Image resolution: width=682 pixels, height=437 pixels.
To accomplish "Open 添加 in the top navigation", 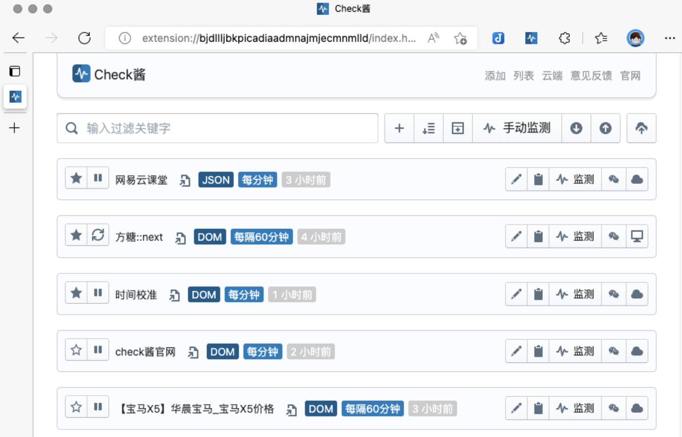I will click(495, 75).
